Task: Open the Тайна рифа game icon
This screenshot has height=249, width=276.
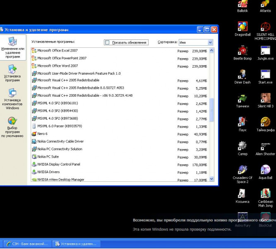Action: [x=265, y=124]
